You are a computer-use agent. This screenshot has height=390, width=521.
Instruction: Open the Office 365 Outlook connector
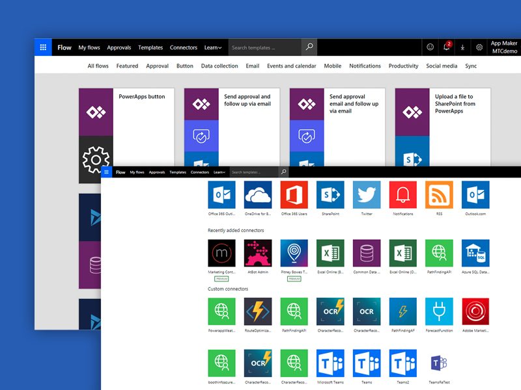pyautogui.click(x=221, y=194)
